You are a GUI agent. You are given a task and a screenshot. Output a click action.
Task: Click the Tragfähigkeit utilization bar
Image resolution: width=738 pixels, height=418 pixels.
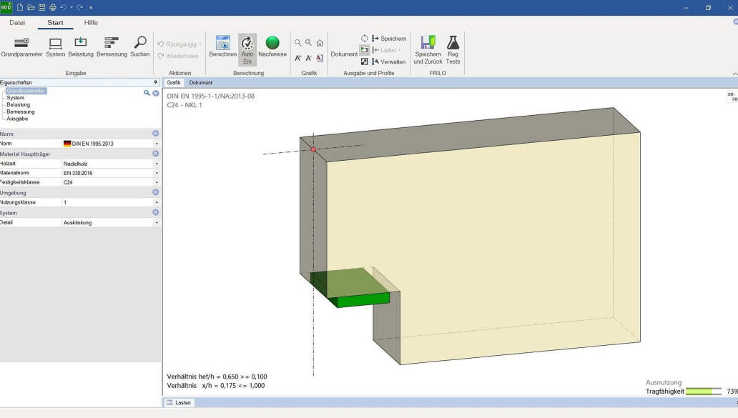tap(703, 392)
